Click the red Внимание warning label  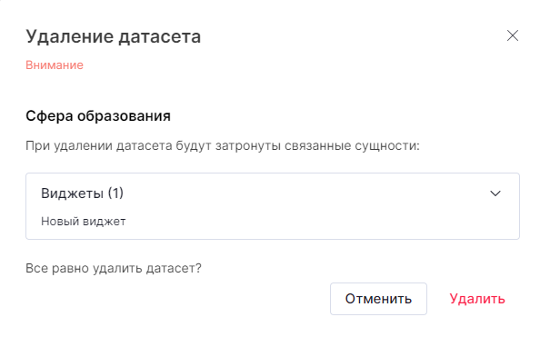coord(55,65)
